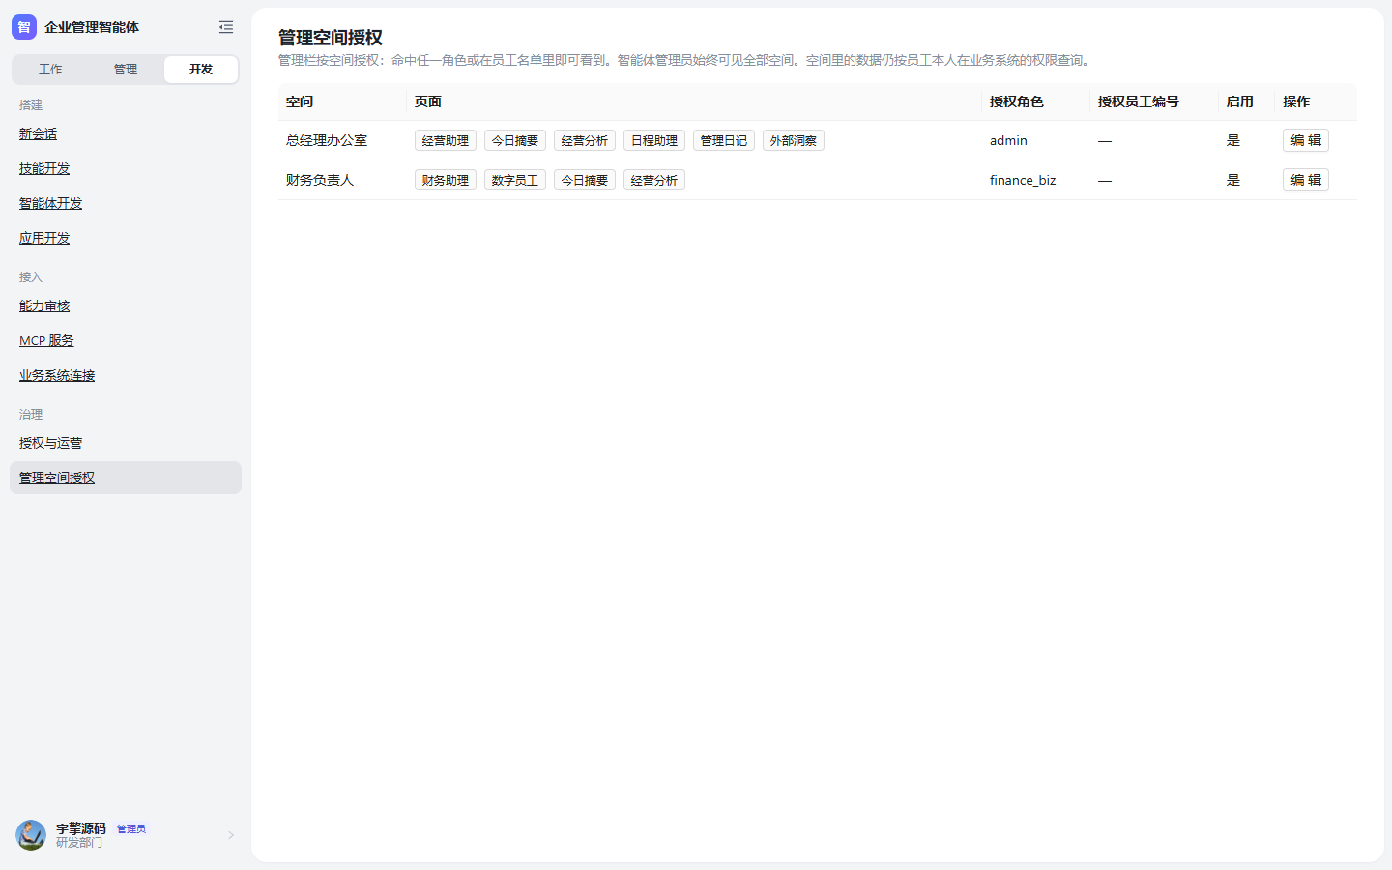Click the 经营助理 page tag
Screen dimensions: 1392x870
coord(446,140)
